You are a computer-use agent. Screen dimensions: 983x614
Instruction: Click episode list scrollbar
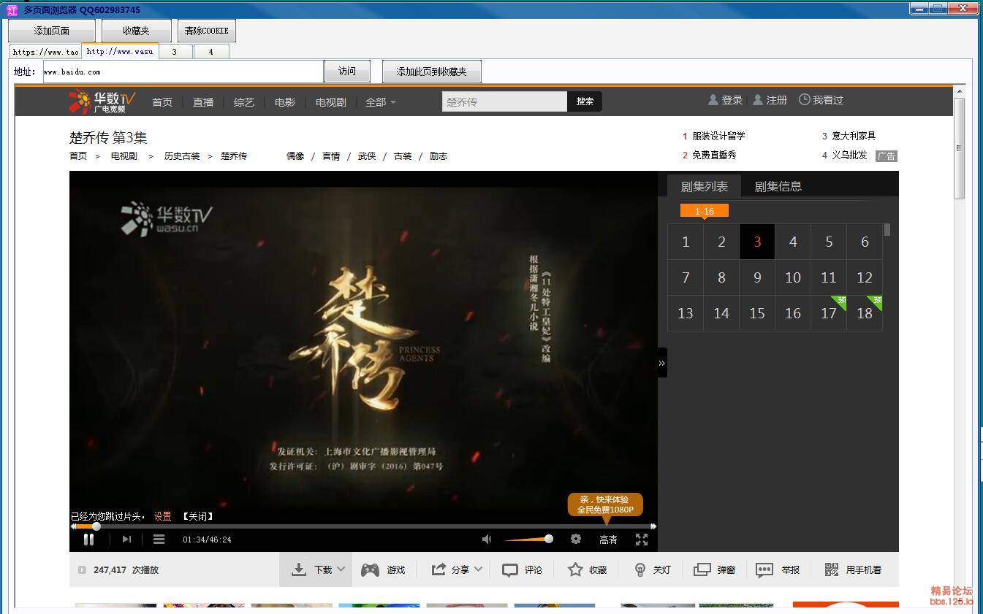[887, 230]
